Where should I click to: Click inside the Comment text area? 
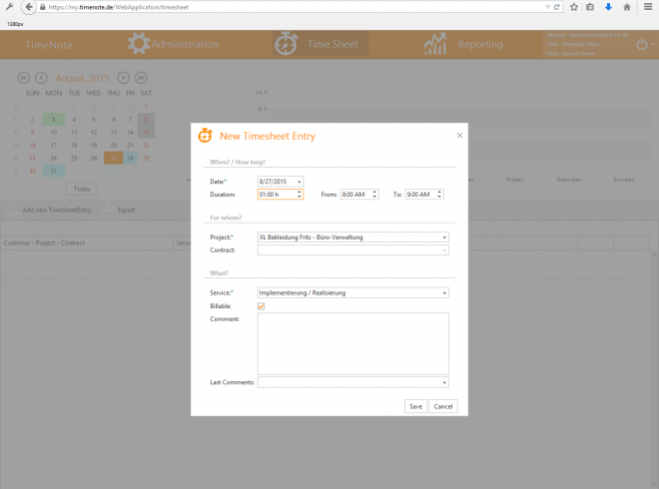click(x=352, y=342)
